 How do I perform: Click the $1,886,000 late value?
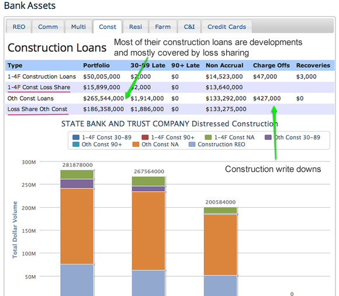point(147,109)
